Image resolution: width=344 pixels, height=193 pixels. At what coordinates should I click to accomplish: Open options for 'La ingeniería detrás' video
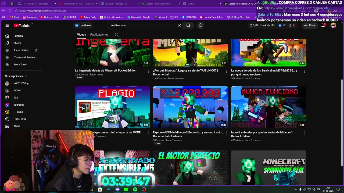click(148, 71)
